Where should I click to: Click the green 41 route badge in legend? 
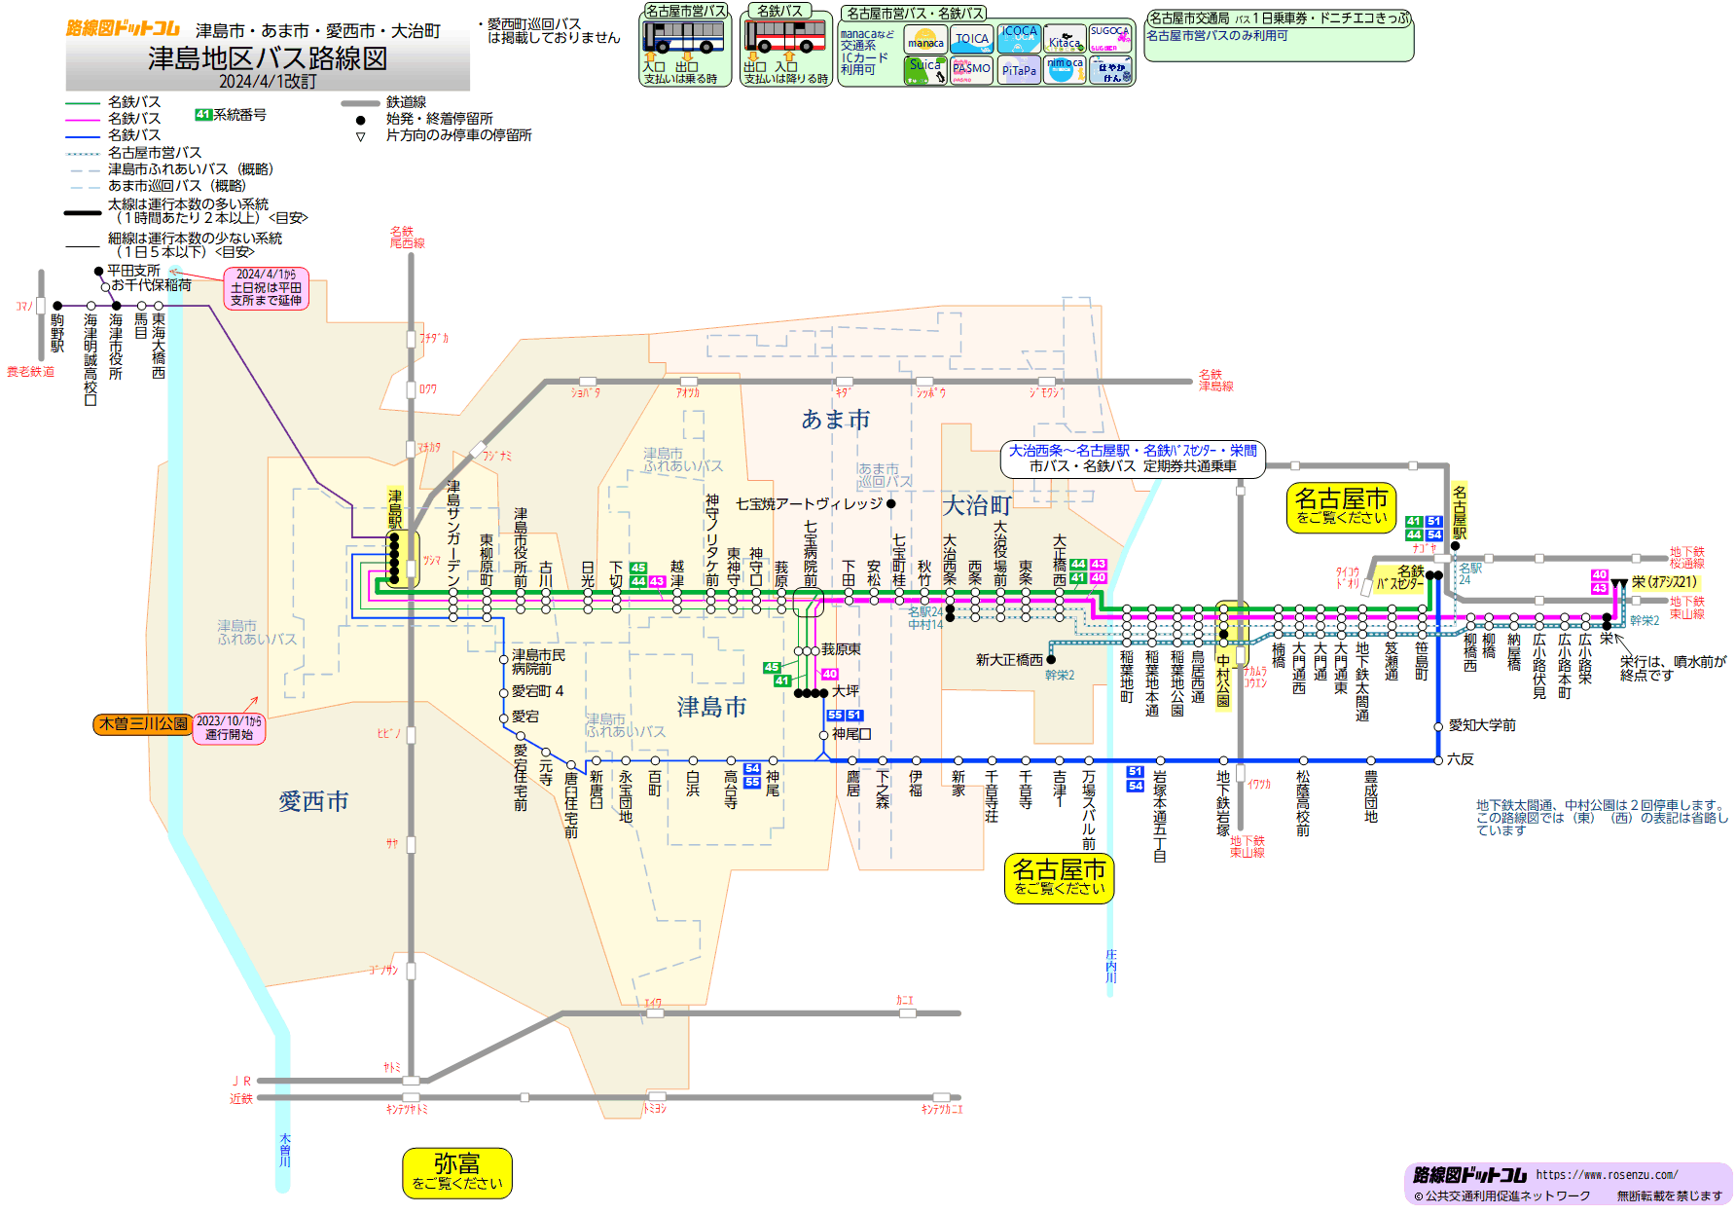tap(203, 115)
